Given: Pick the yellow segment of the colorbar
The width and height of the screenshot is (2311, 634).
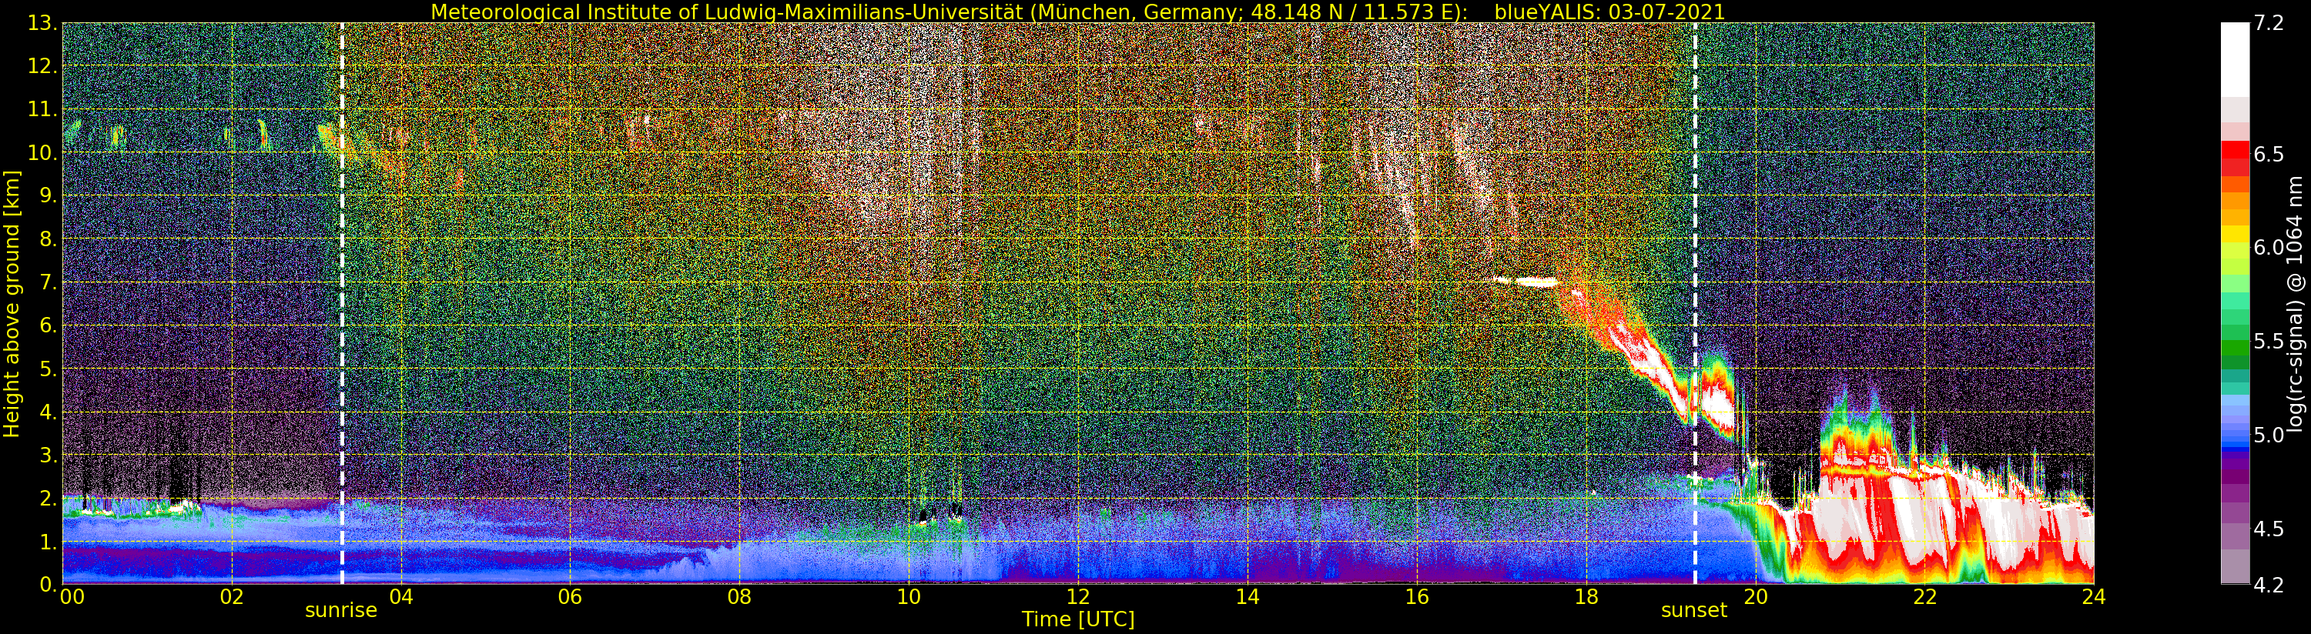Looking at the screenshot, I should (x=2235, y=235).
